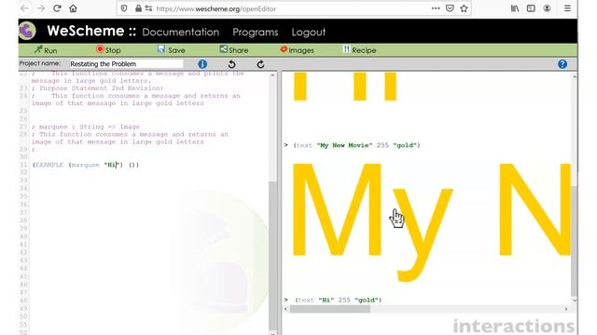Run the program
597x335 pixels.
click(46, 49)
